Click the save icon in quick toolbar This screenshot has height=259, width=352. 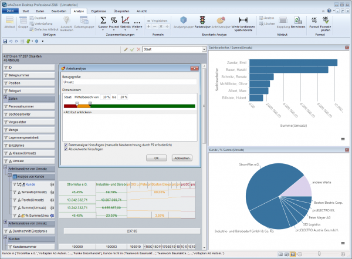click(5, 41)
